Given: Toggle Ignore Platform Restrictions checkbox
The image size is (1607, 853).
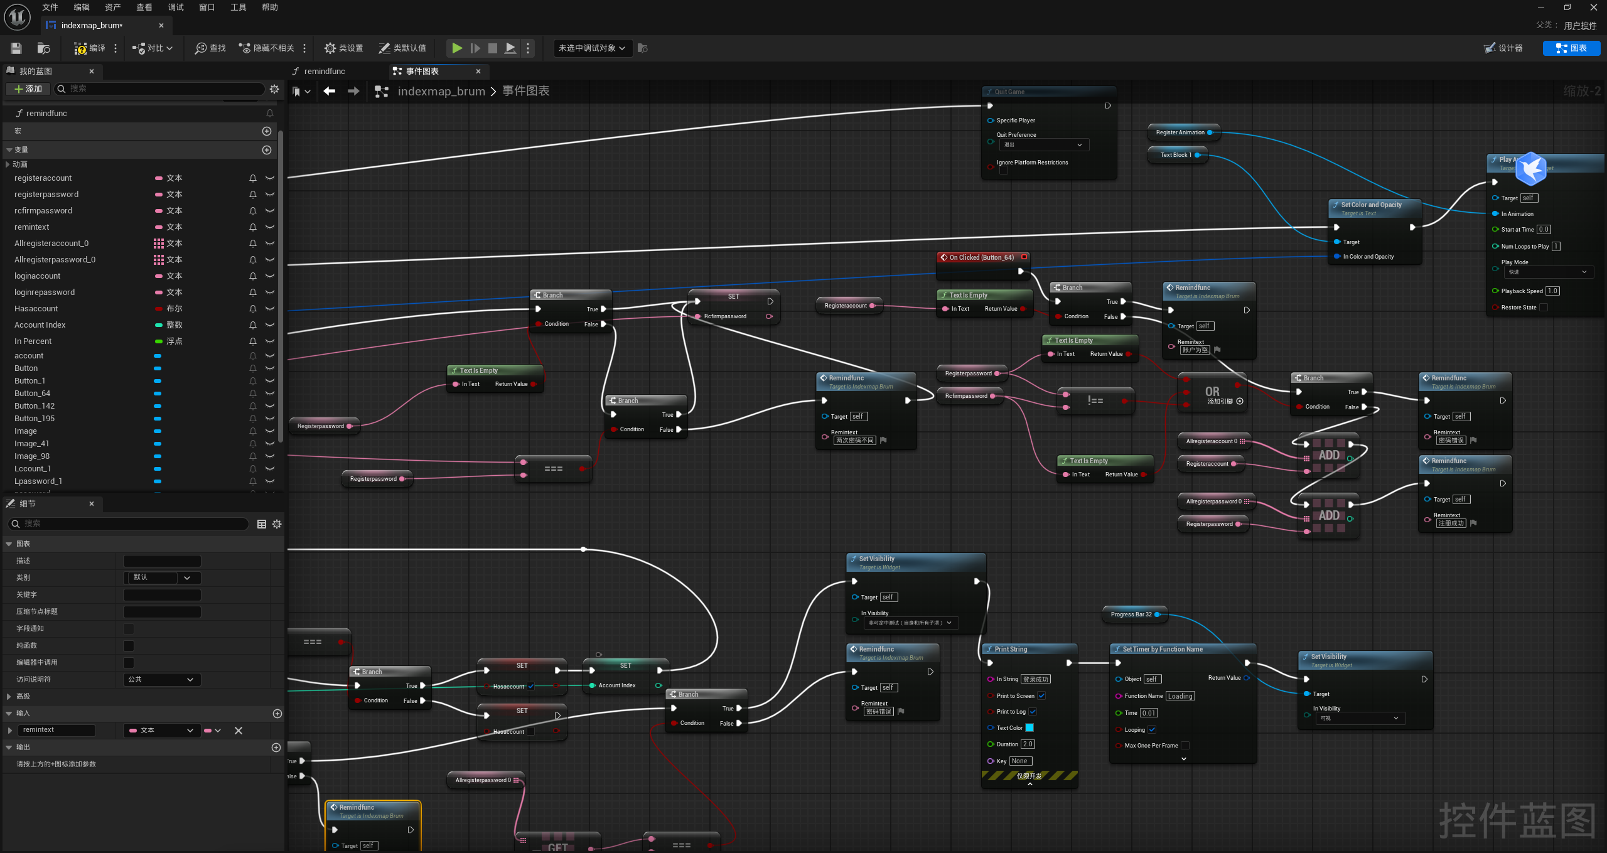Looking at the screenshot, I should click(x=1004, y=171).
